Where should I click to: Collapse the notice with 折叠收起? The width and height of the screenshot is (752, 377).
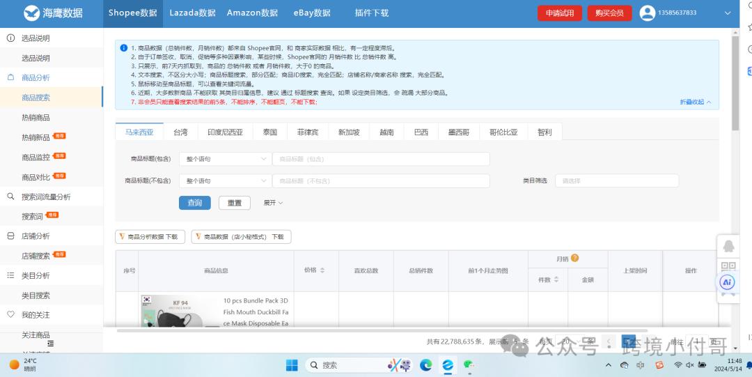click(696, 102)
